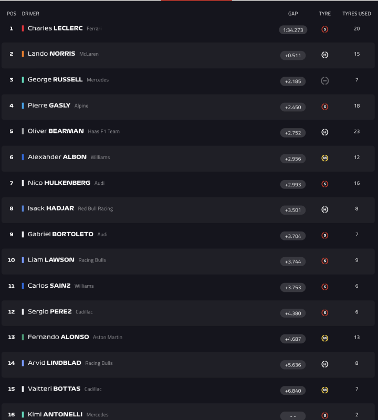378x420 pixels.
Task: Click Lindblad's hard tyre icon
Action: pyautogui.click(x=324, y=364)
